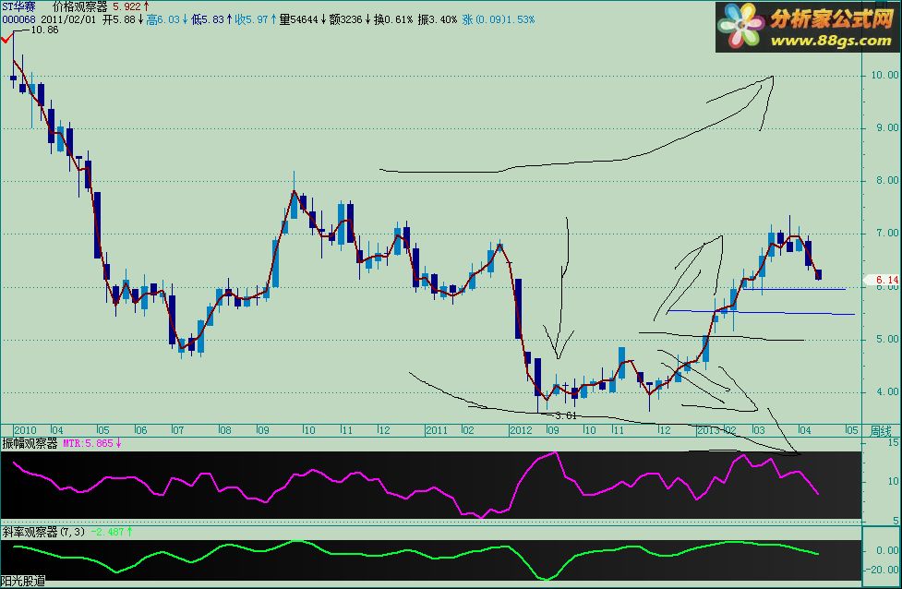Click the red checkmark marker icon

pyautogui.click(x=6, y=39)
